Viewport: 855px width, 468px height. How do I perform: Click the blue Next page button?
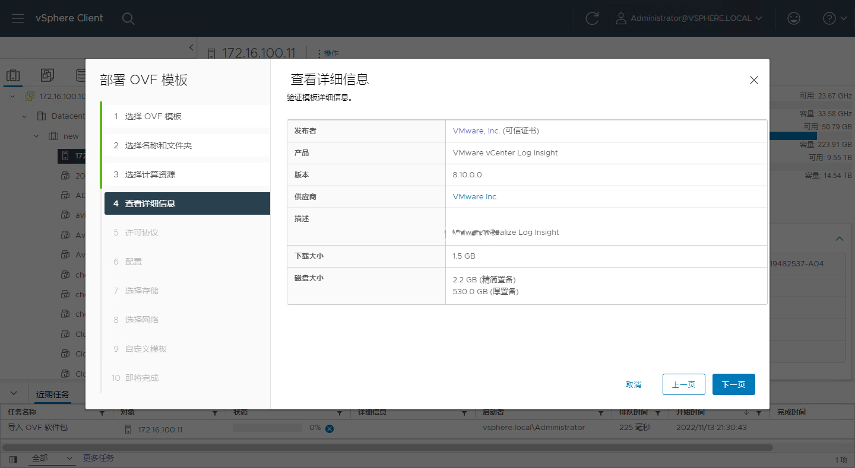pyautogui.click(x=733, y=384)
